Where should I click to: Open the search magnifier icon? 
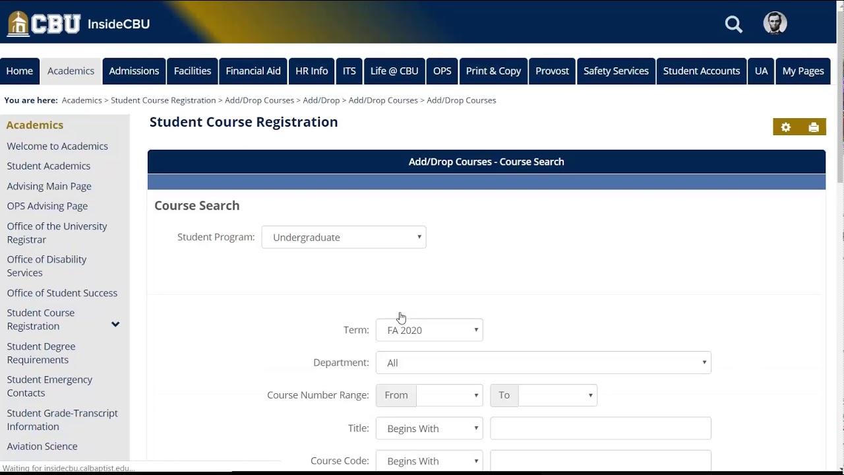(733, 24)
